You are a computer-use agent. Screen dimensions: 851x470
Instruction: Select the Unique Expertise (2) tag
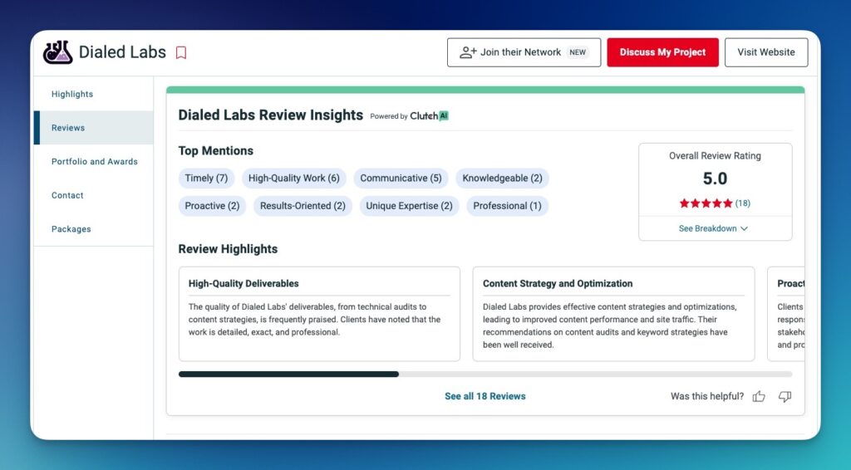[409, 206]
